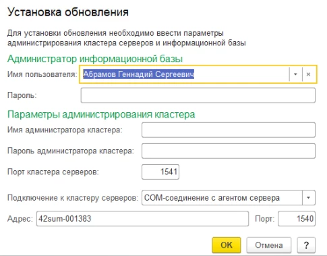Click the Порт field with value 1540
Screen dimensions: 327x256
click(x=297, y=218)
